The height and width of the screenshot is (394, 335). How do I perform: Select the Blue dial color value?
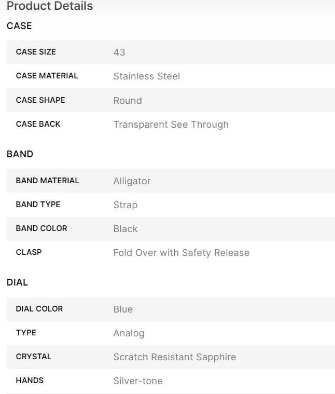(123, 309)
